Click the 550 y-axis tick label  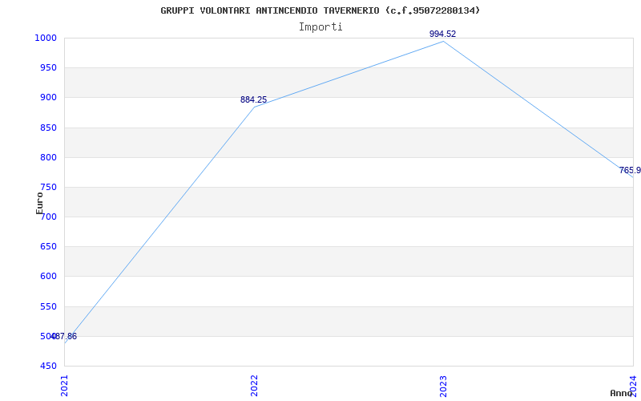click(x=47, y=306)
